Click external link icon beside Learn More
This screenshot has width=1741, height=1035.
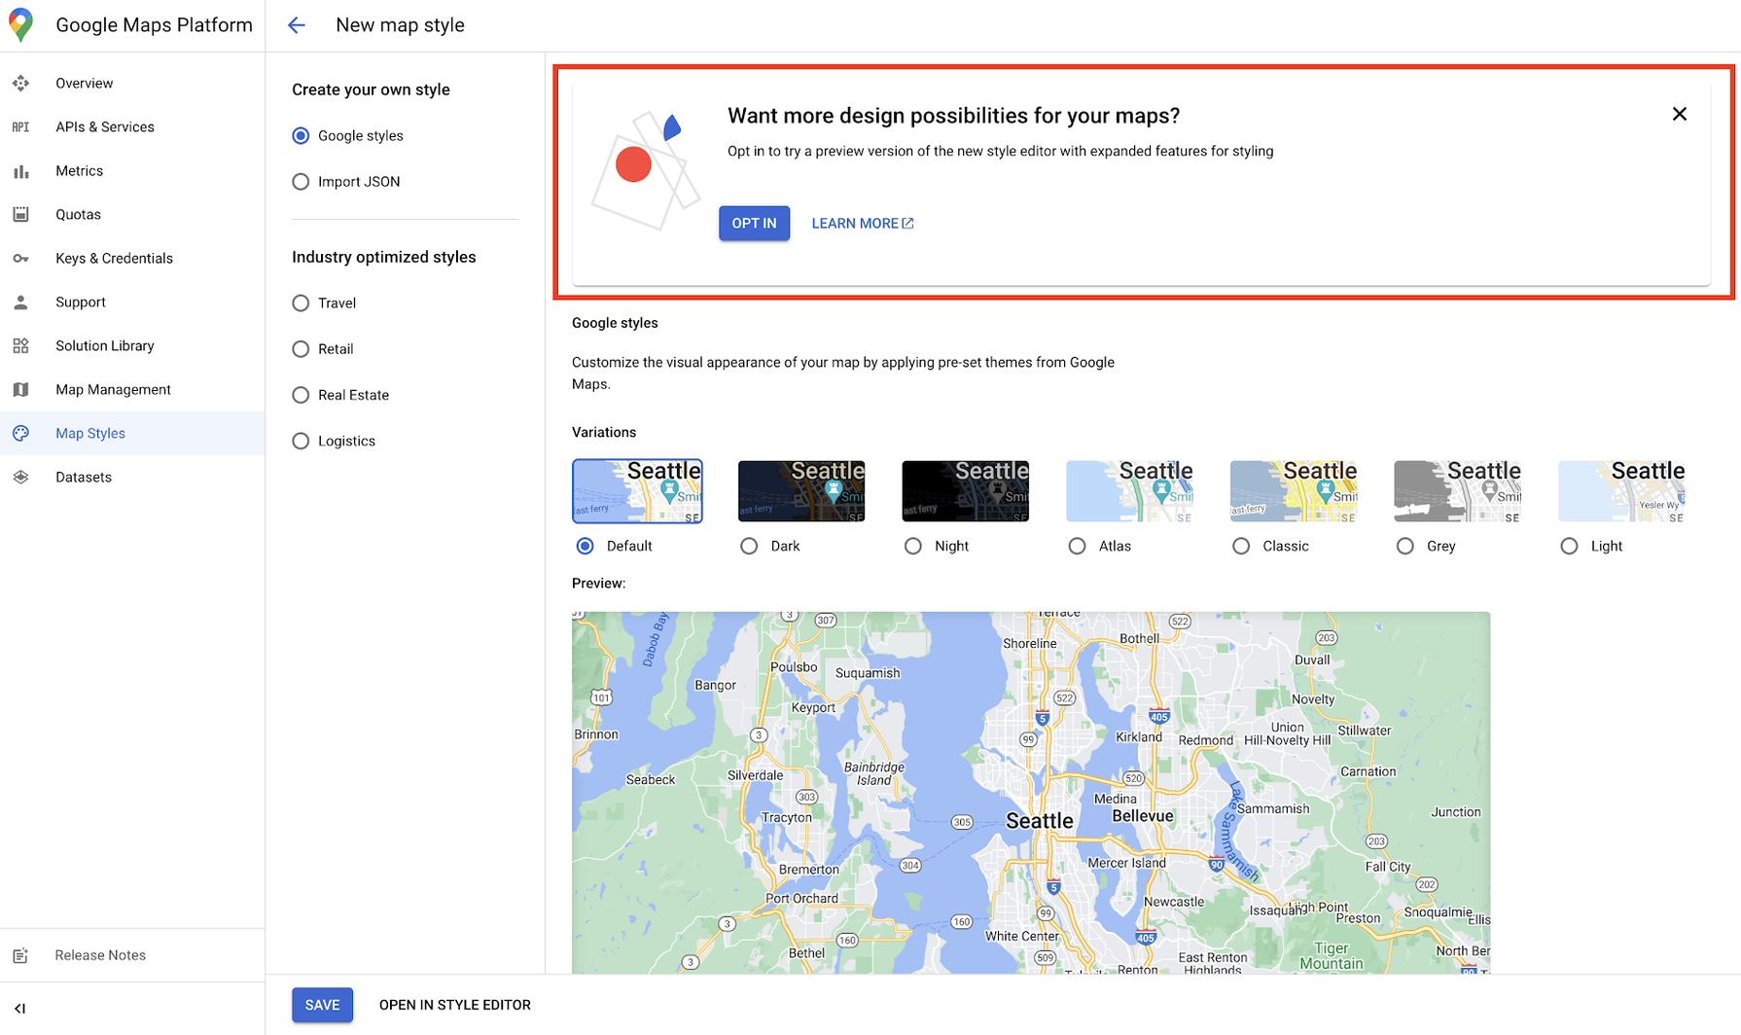pos(907,224)
